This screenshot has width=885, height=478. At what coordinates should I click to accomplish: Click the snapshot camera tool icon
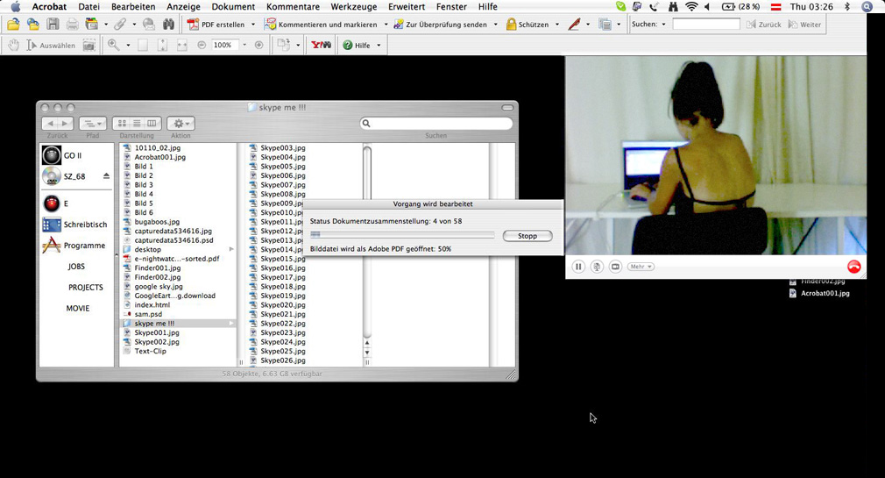pyautogui.click(x=88, y=45)
